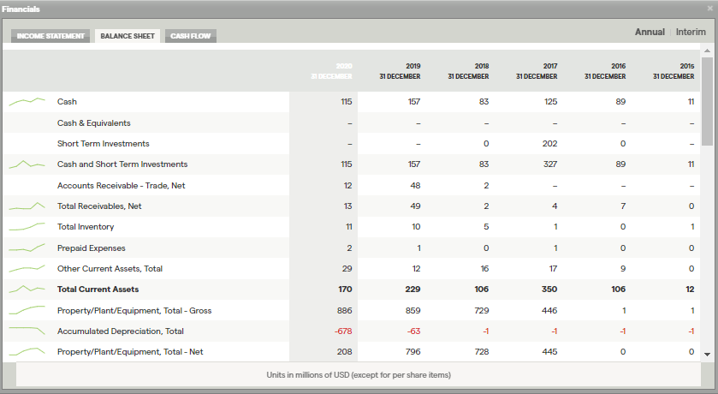Click 2019 PP&E Gross value 859
This screenshot has height=394, width=718.
coord(412,311)
